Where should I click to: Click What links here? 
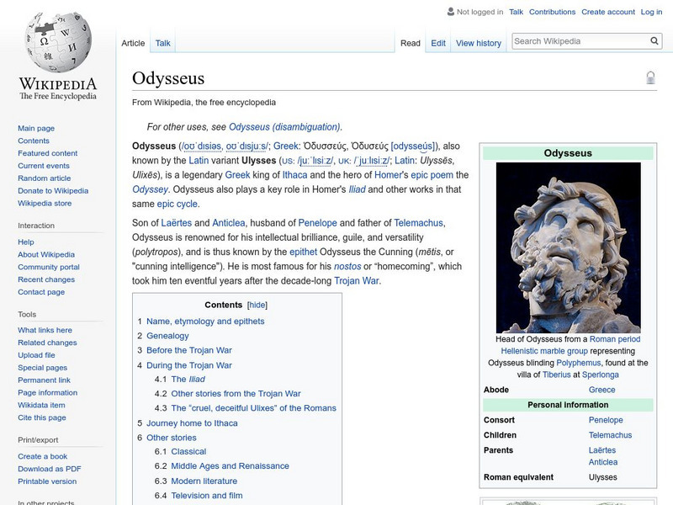pyautogui.click(x=45, y=330)
